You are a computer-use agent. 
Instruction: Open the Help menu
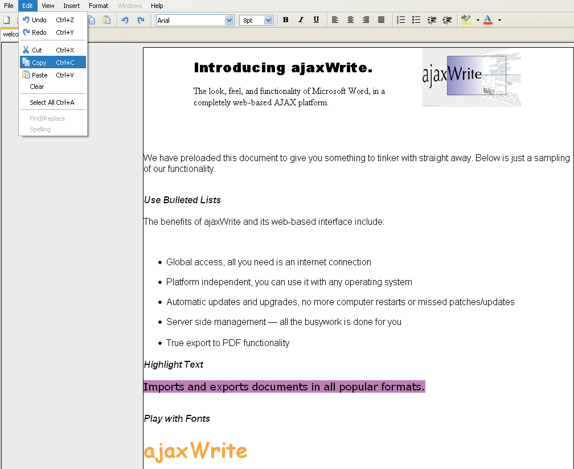tap(157, 6)
